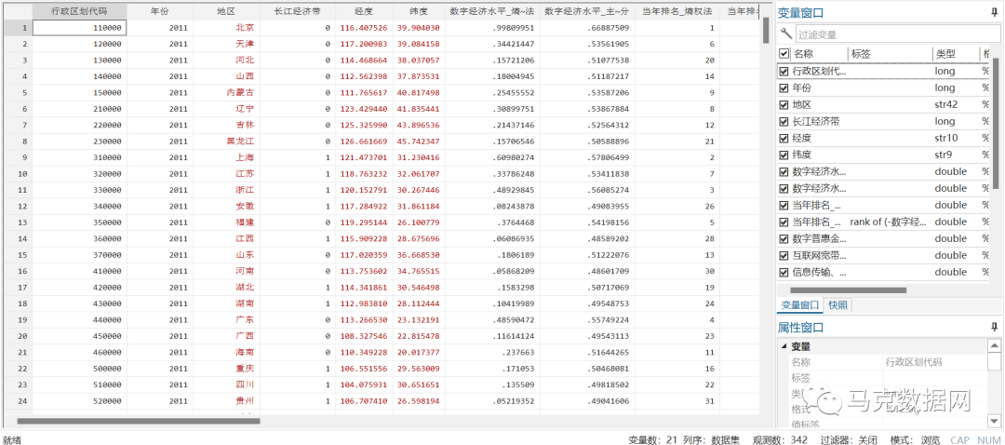Select row number 1 header

coord(16,27)
